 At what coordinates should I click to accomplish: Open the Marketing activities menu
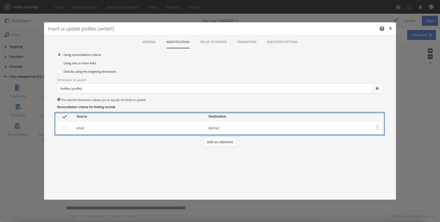click(85, 7)
